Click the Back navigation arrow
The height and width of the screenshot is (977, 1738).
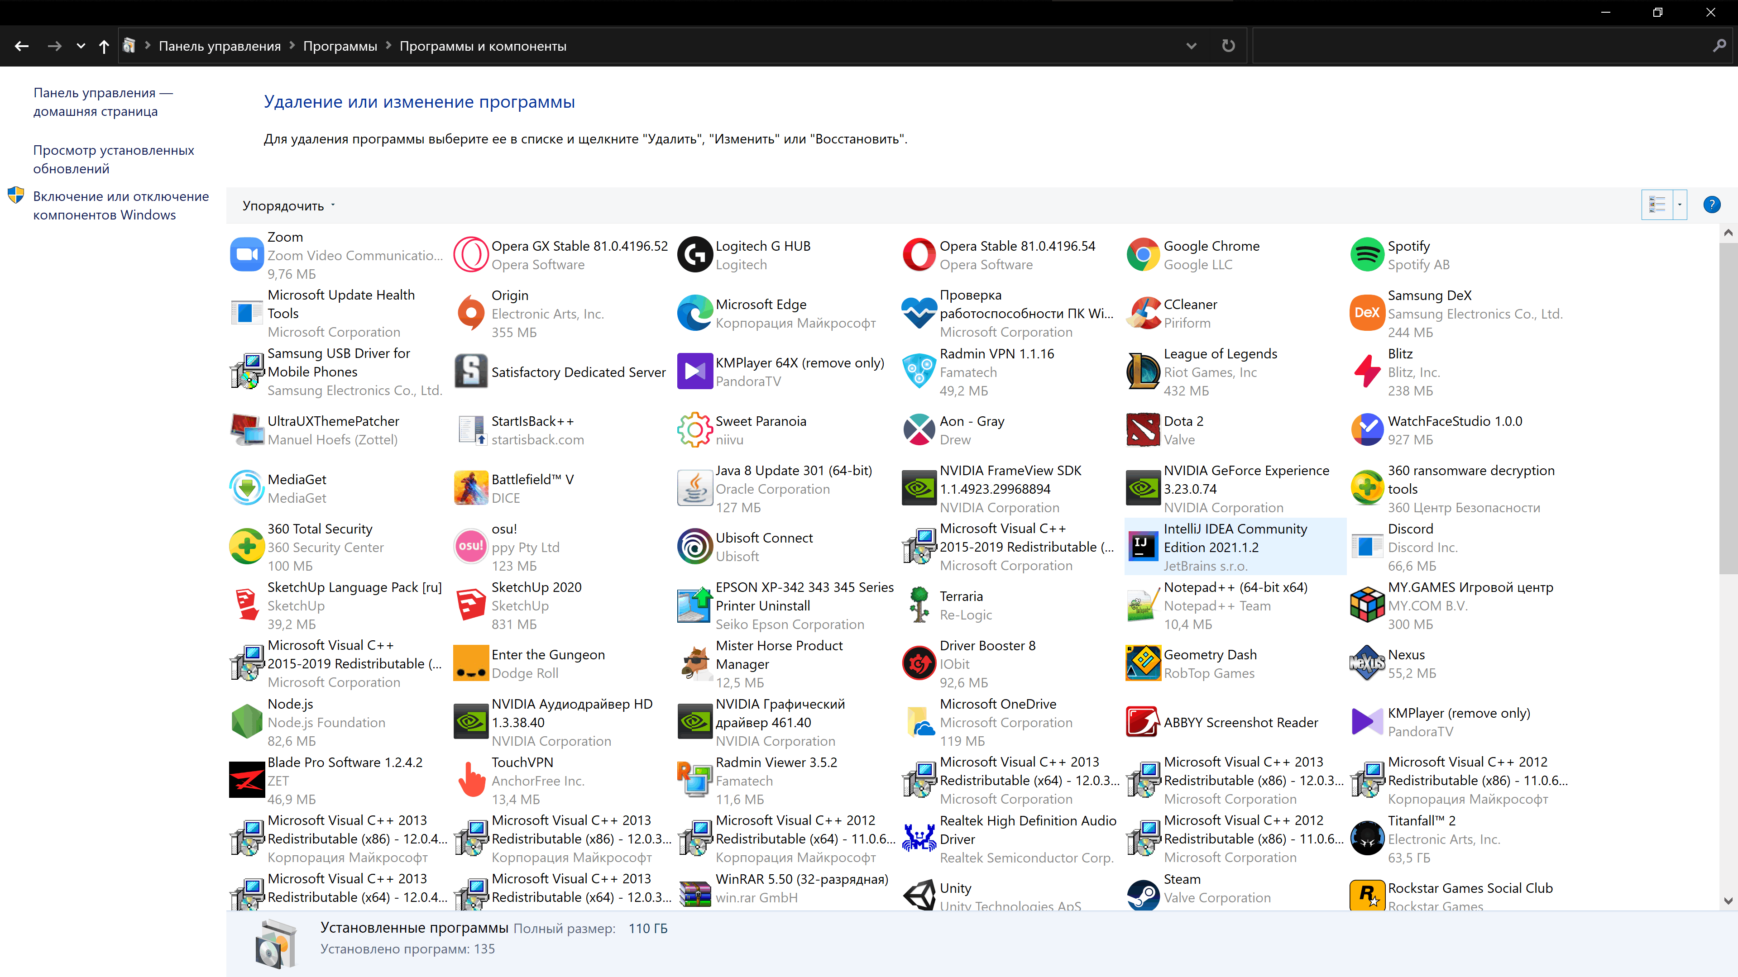point(22,46)
